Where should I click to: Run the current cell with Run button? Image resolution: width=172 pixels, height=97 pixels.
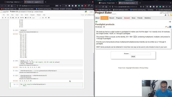[22, 18]
